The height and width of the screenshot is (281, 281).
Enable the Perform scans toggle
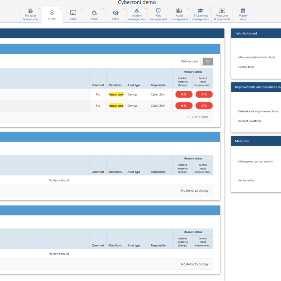[x=207, y=61]
